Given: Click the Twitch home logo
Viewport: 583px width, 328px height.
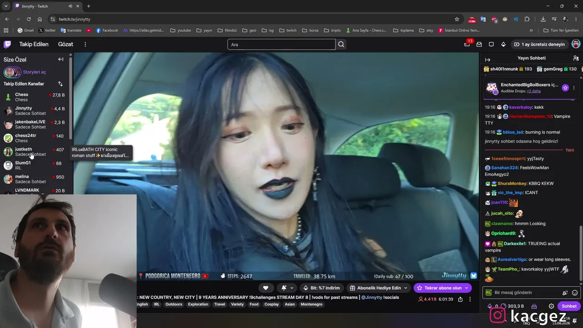Looking at the screenshot, I should (x=7, y=44).
